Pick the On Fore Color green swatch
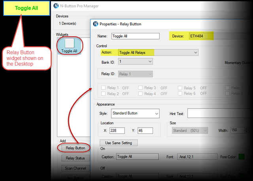Image resolution: width=253 pixels, height=181 pixels. point(242,156)
